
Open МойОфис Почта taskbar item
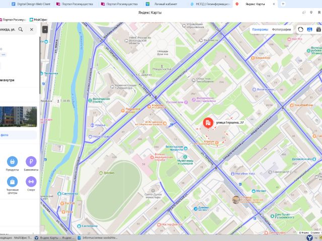click(x=17, y=237)
